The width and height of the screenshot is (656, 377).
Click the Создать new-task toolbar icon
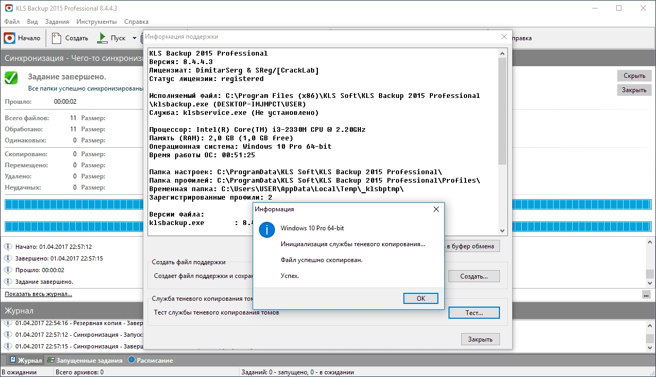pos(57,38)
